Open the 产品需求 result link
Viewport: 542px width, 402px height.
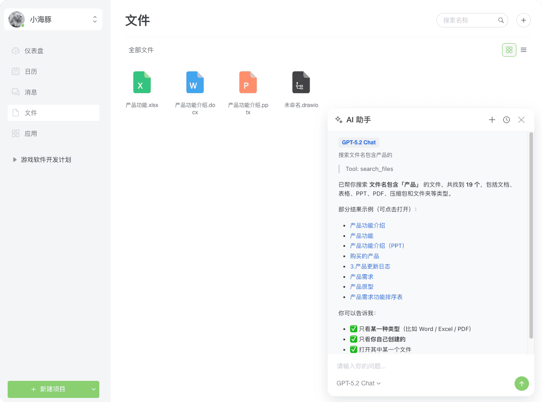click(362, 277)
